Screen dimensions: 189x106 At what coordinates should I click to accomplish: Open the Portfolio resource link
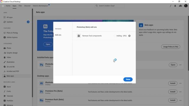10,101
